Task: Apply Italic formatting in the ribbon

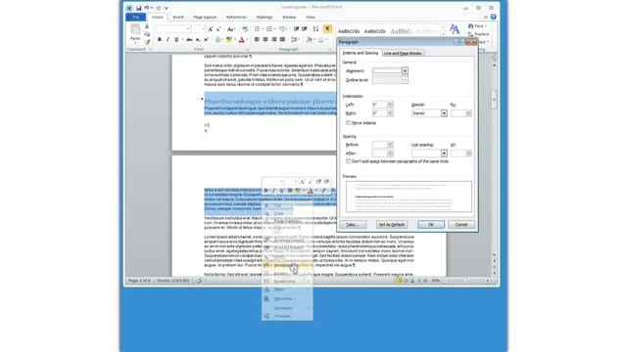Action: click(168, 39)
